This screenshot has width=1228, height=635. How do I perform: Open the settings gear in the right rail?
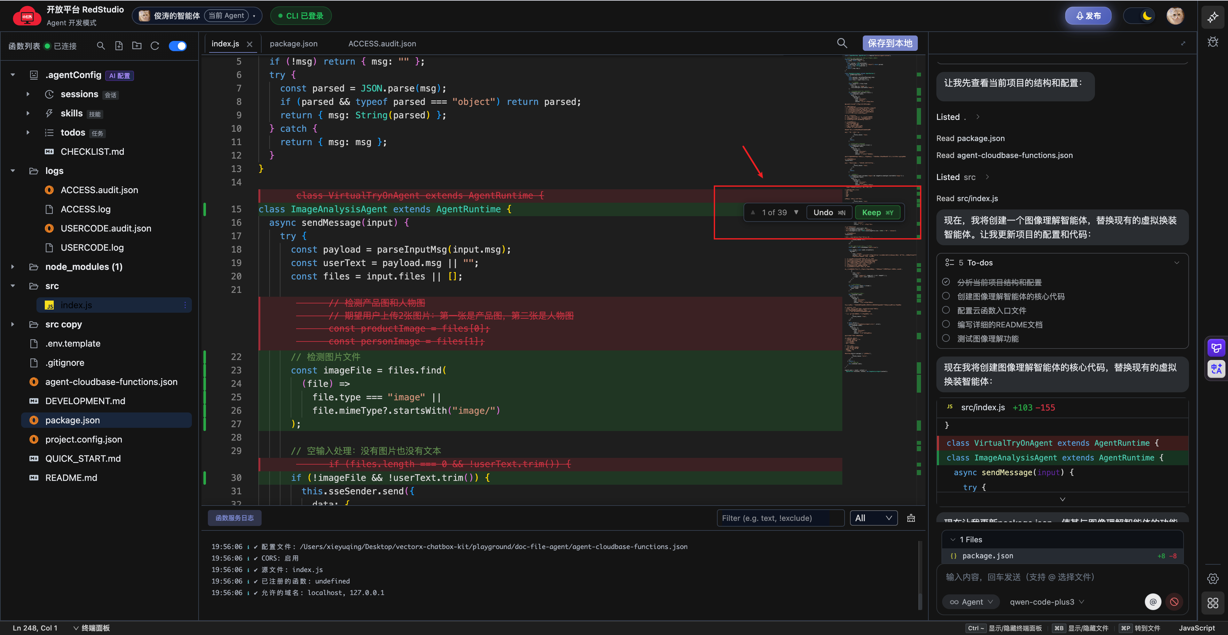pyautogui.click(x=1213, y=579)
